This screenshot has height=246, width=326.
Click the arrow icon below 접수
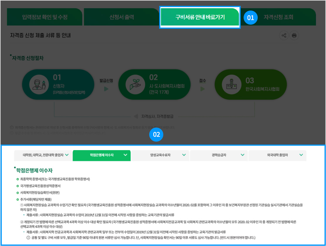click(x=203, y=89)
